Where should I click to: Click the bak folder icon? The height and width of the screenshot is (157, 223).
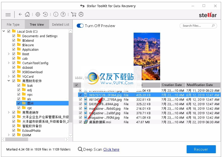pyautogui.click(x=24, y=85)
